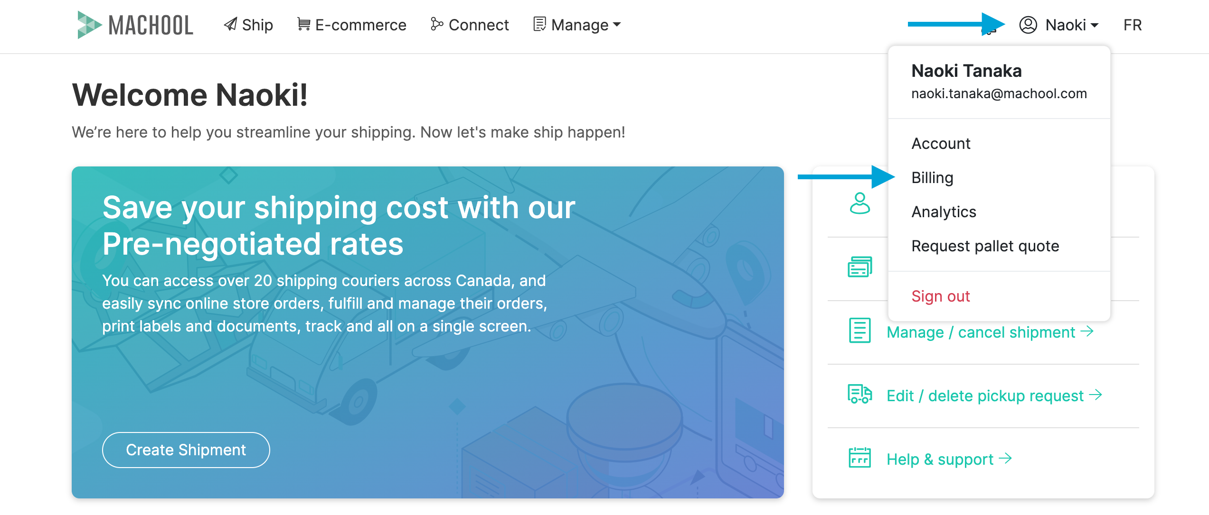Choose Request pallet quote menu item

tap(985, 246)
